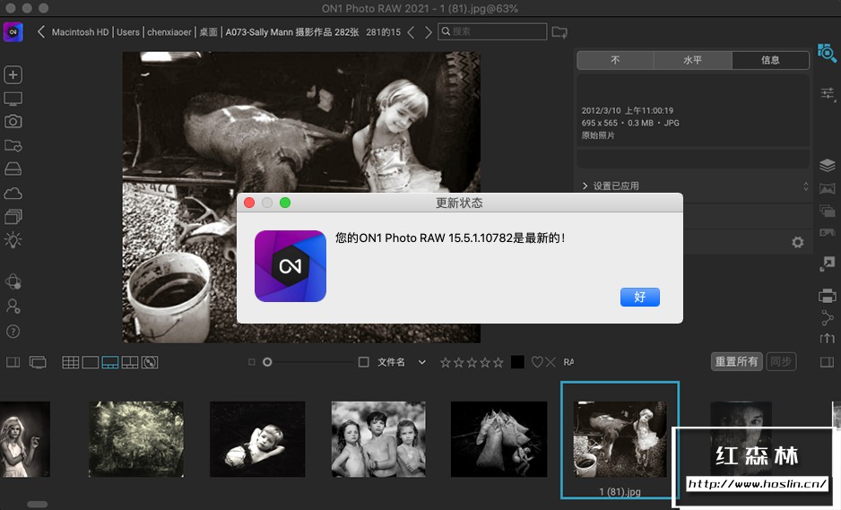Click the large thumbnail size square icon
Image resolution: width=841 pixels, height=510 pixels.
click(363, 362)
